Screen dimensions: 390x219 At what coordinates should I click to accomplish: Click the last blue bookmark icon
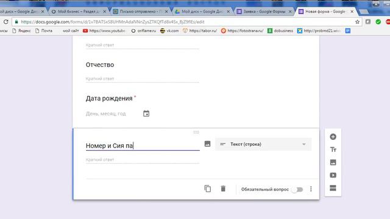coord(348,31)
